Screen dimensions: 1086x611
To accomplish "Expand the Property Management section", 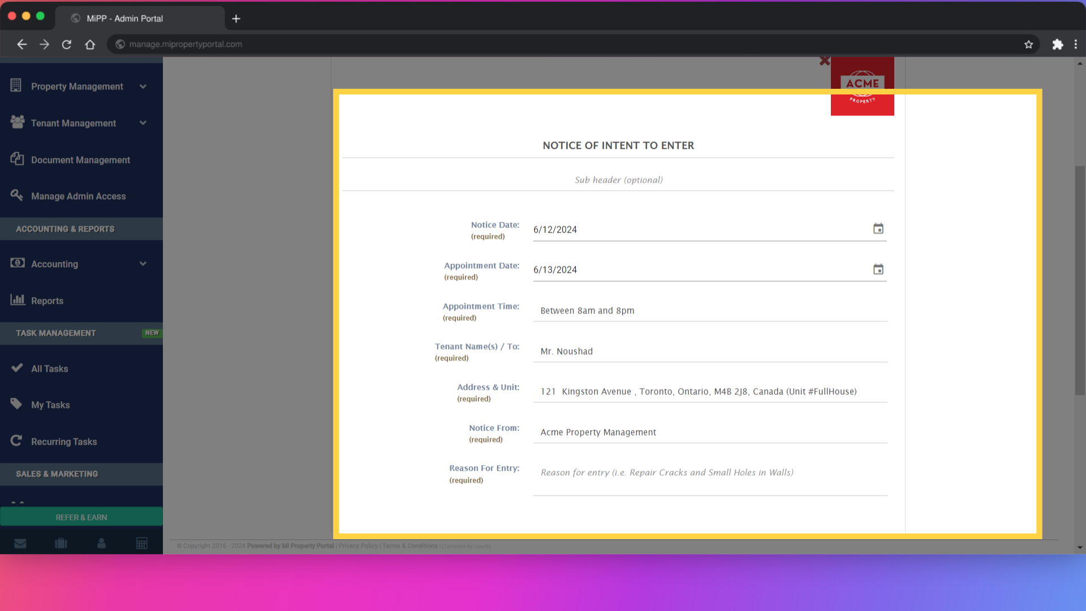I will [x=143, y=86].
